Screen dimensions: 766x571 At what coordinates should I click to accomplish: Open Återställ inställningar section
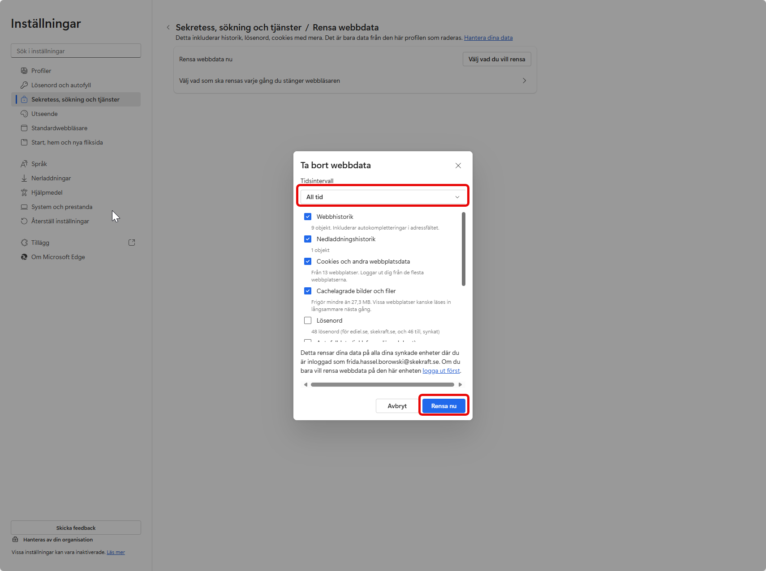click(60, 221)
